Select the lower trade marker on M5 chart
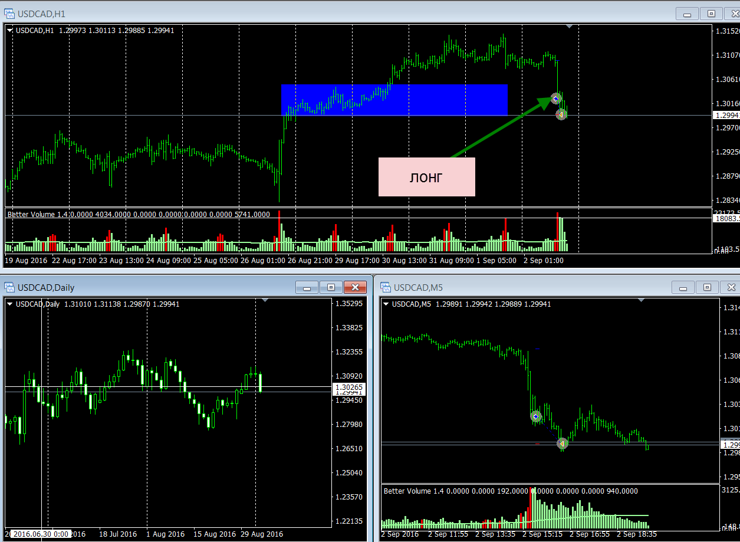This screenshot has width=740, height=542. click(x=563, y=443)
